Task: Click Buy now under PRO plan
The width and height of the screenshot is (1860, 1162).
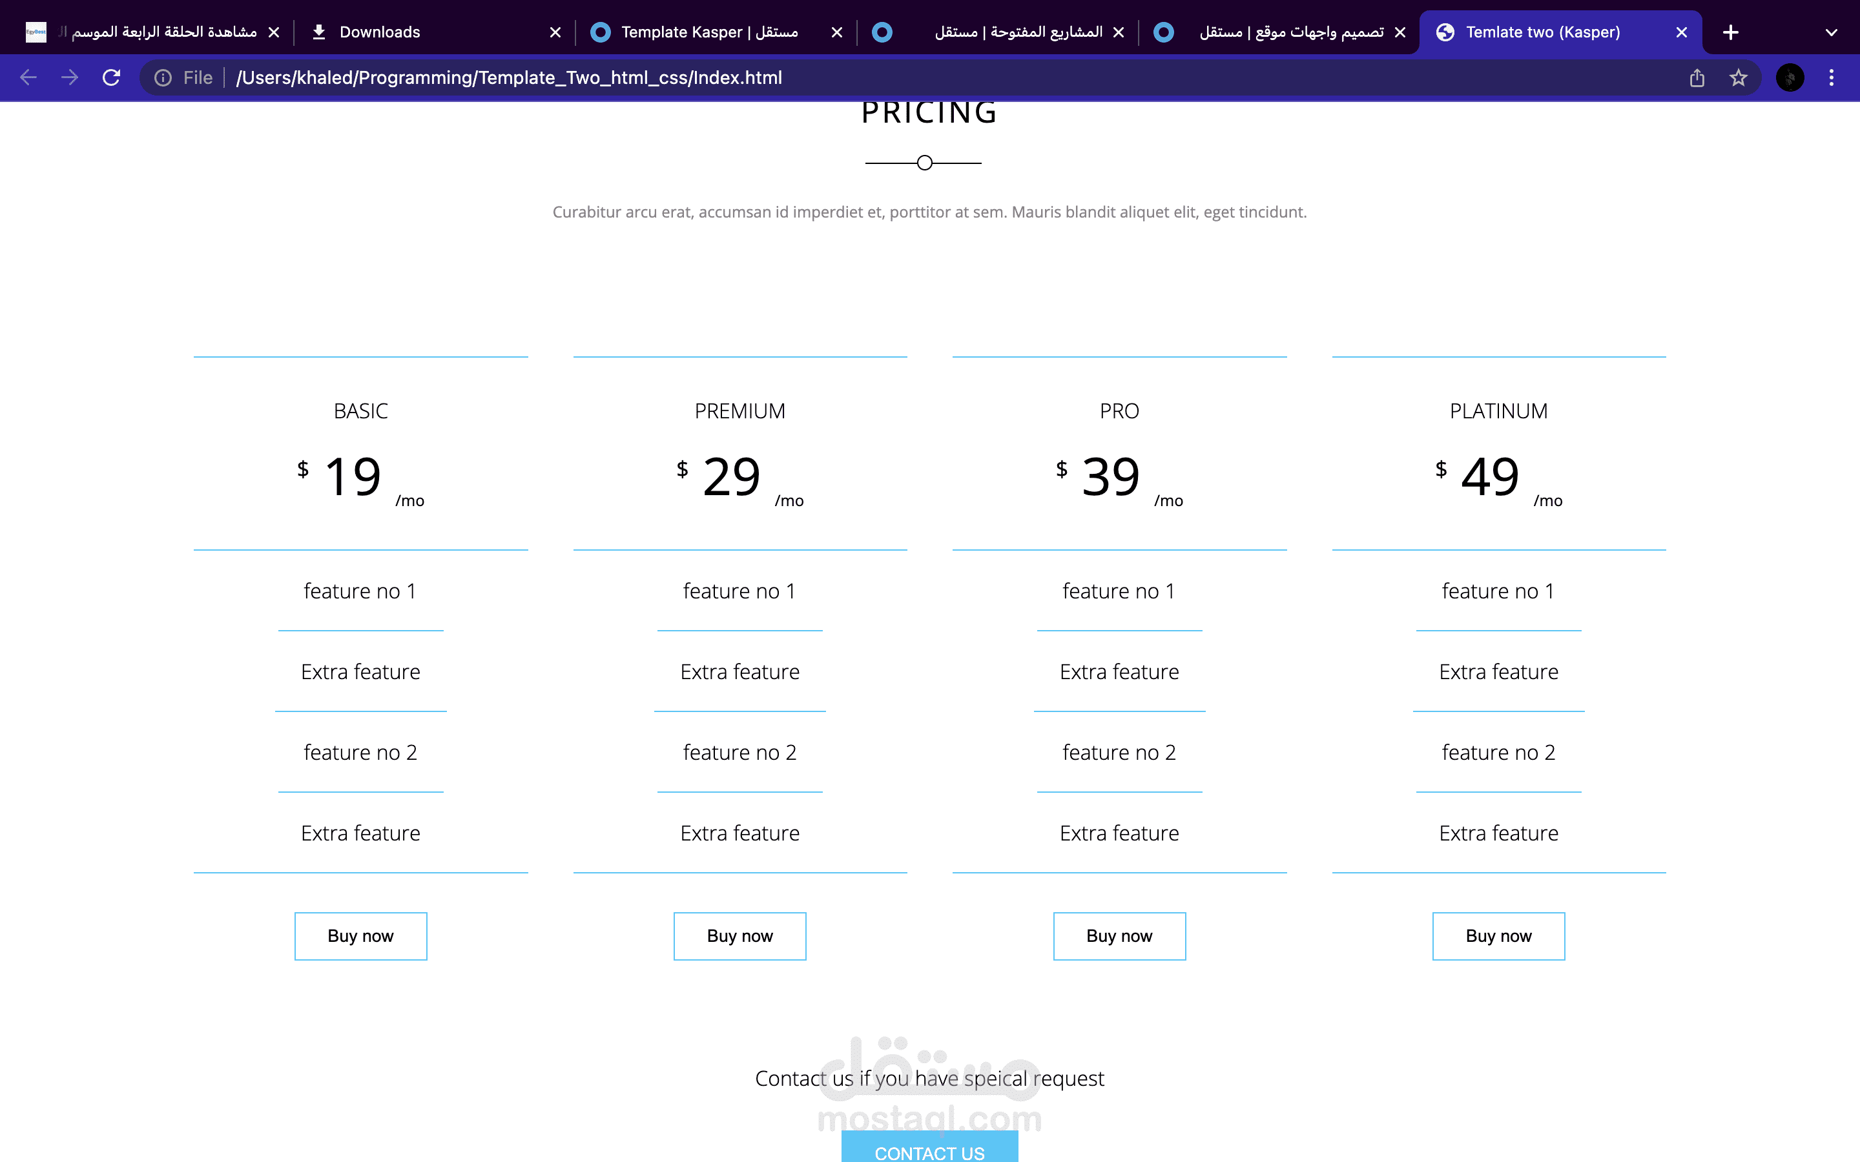Action: click(1119, 936)
